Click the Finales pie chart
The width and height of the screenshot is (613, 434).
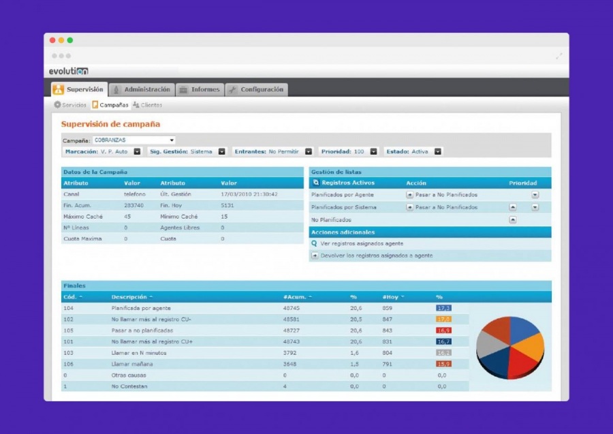point(510,347)
